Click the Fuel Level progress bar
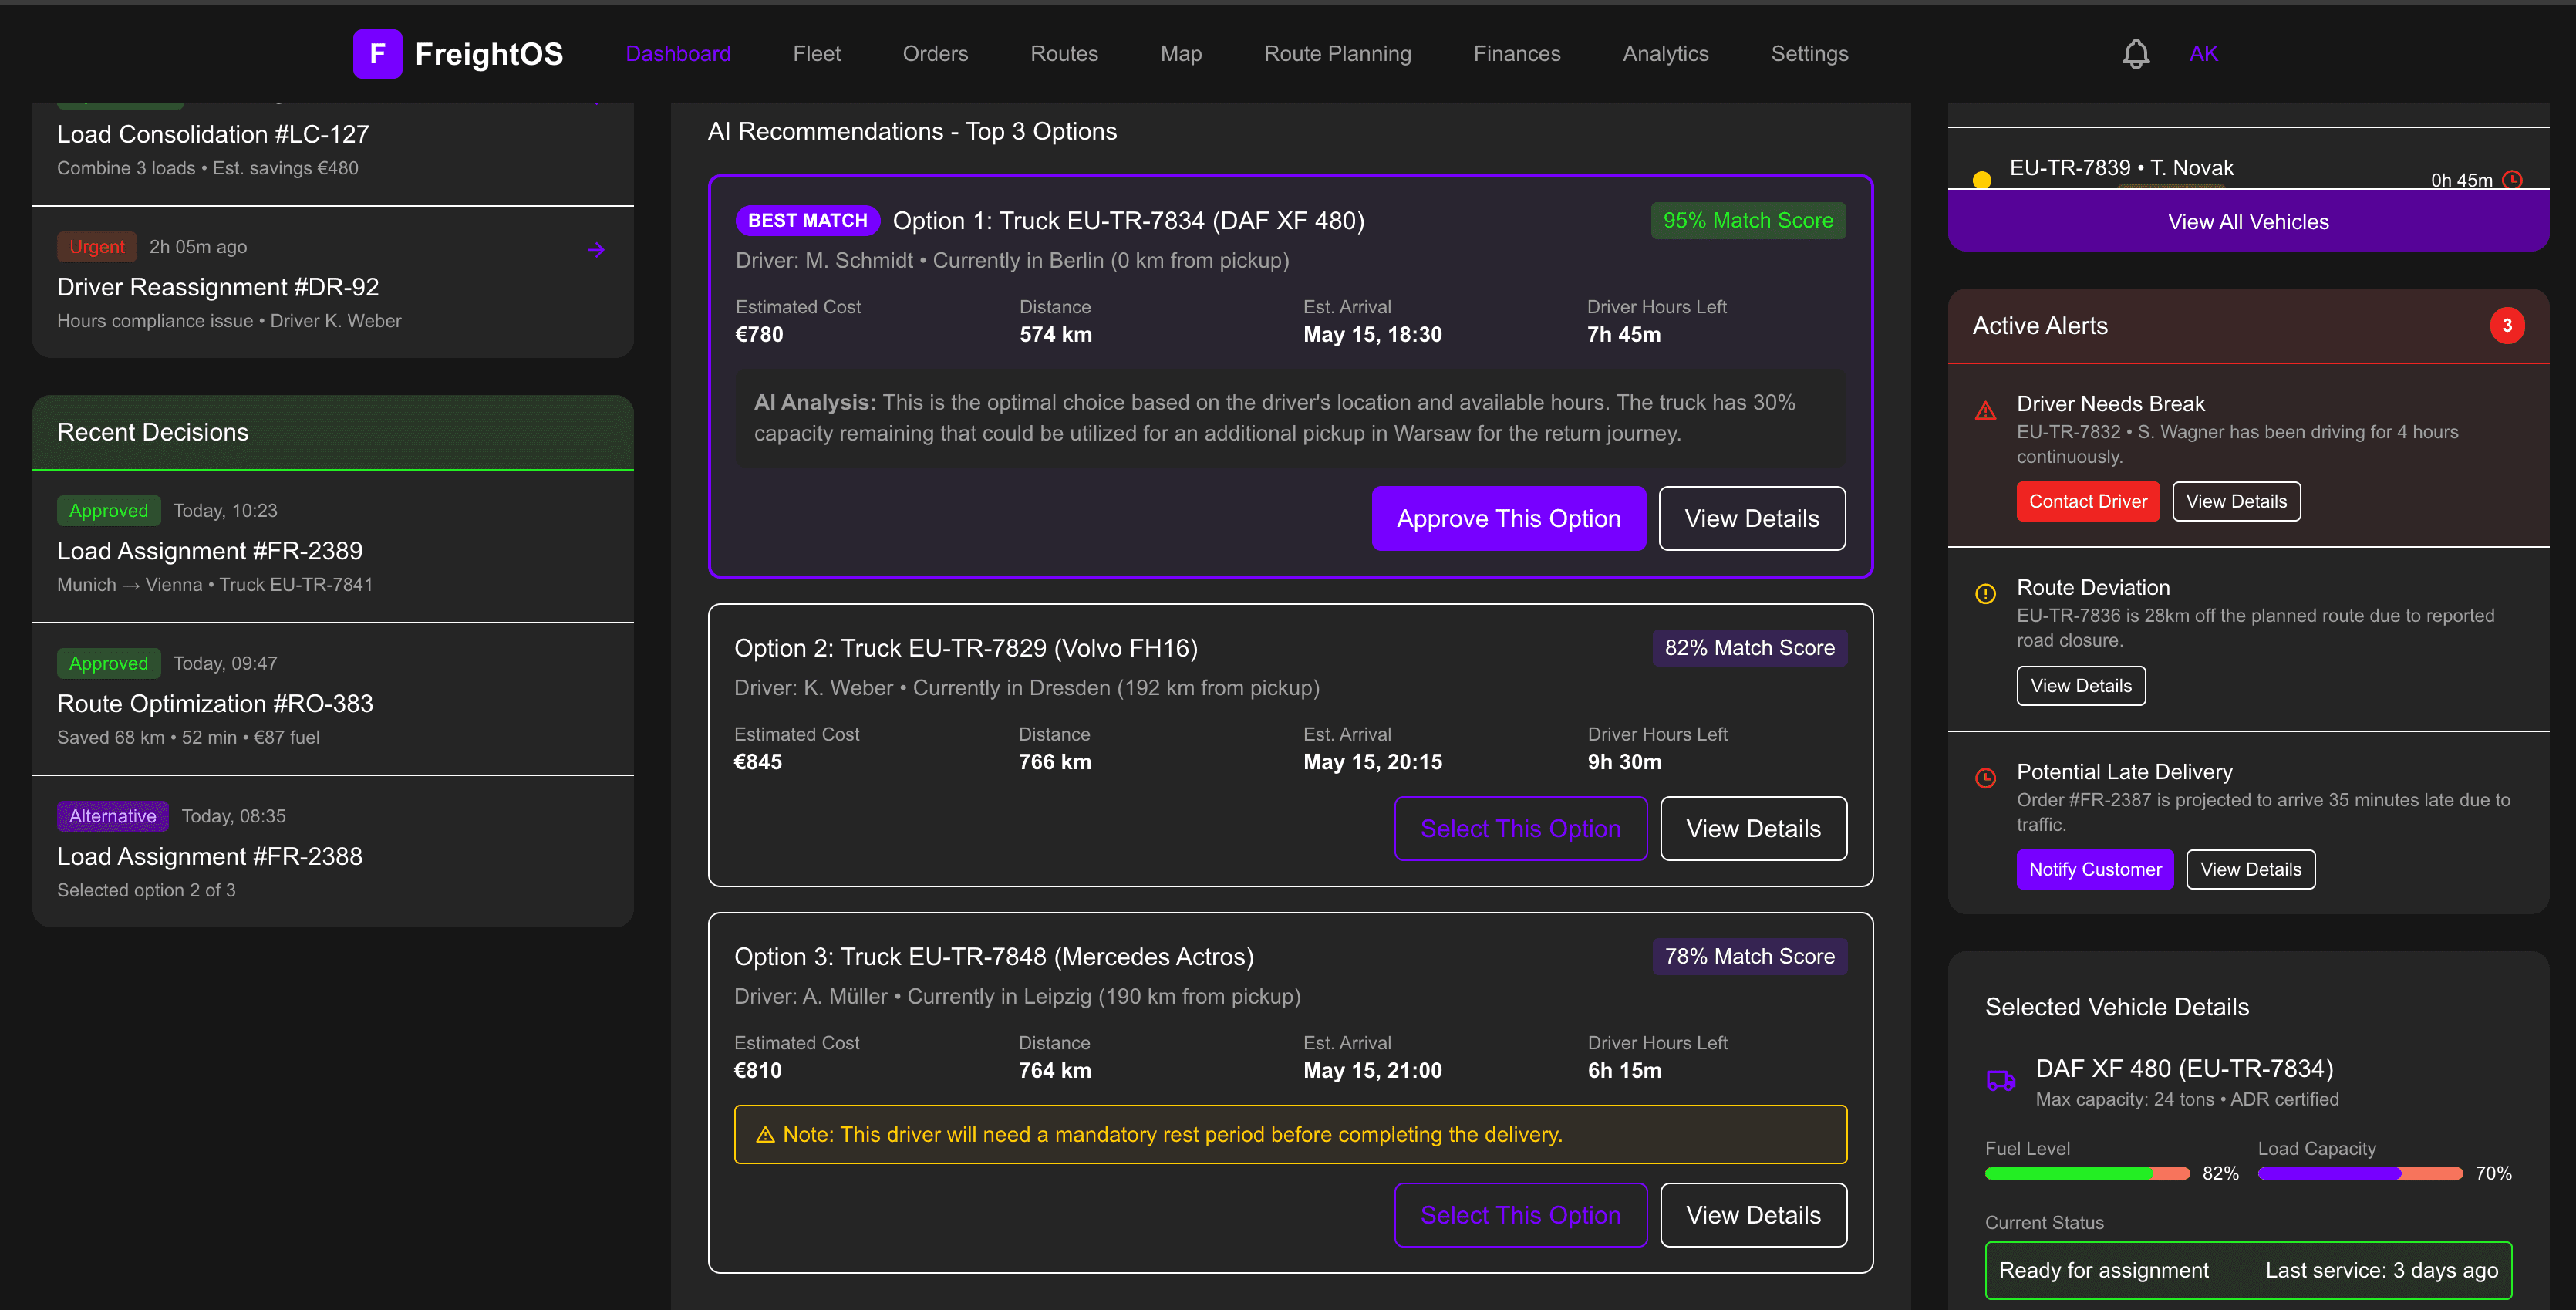 (2087, 1174)
